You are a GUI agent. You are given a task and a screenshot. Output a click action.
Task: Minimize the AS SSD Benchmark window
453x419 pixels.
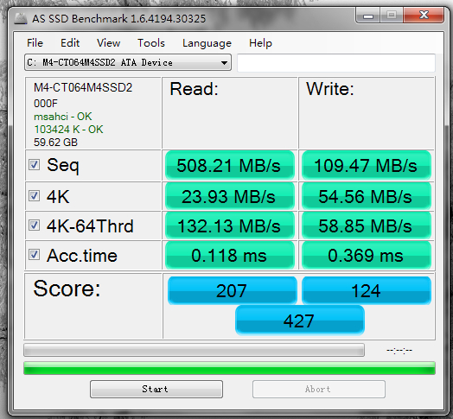click(x=368, y=16)
